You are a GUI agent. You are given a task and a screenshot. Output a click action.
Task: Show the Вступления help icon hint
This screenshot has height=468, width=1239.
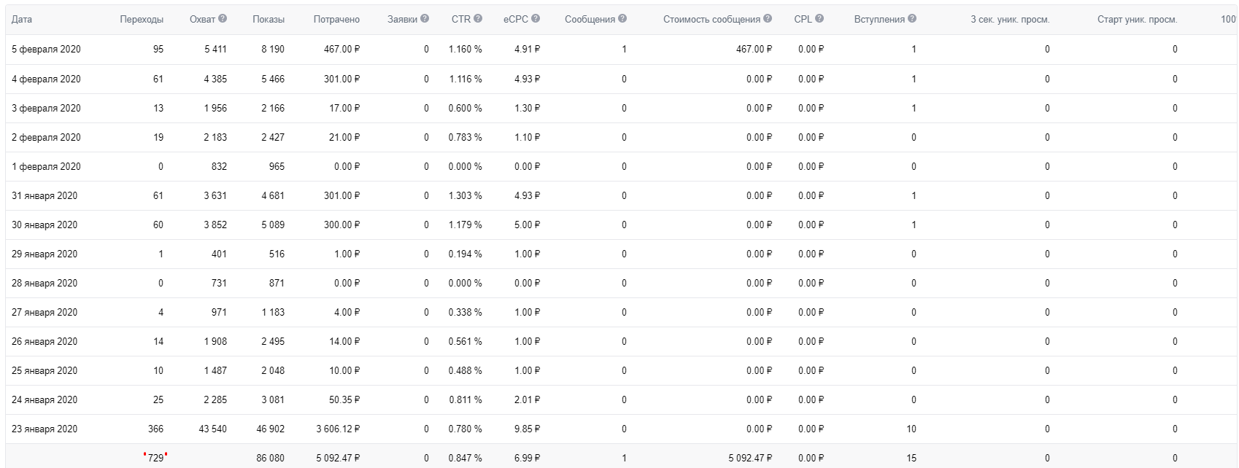coord(912,19)
